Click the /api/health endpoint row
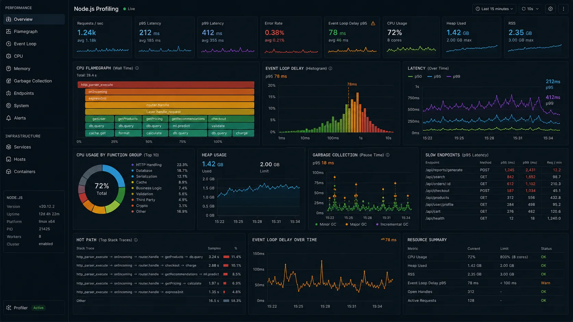573x322 pixels. click(x=493, y=218)
